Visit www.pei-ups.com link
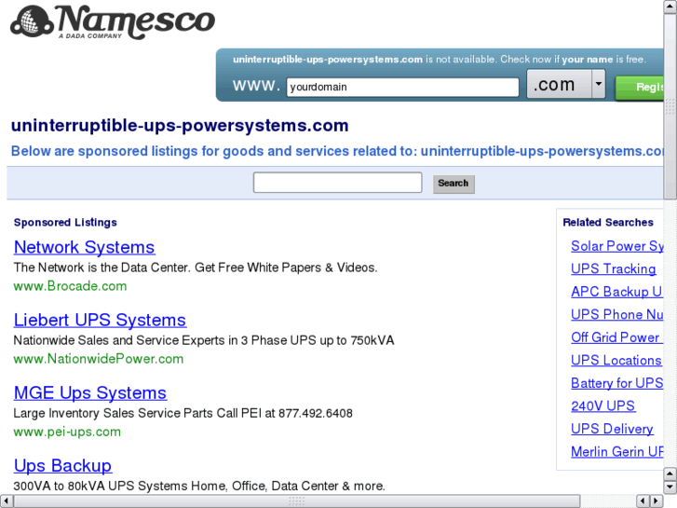The image size is (677, 508). point(67,432)
